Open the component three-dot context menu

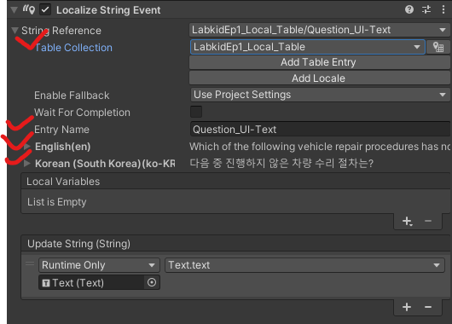443,9
